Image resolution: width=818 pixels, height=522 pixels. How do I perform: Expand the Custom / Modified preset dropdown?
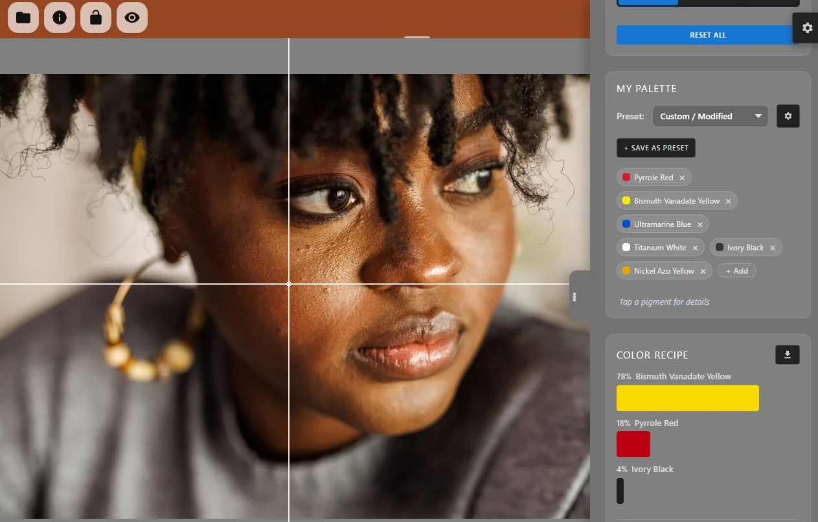click(x=710, y=116)
